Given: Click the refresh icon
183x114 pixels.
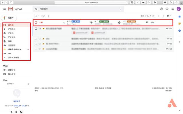Looking at the screenshot, I should (43, 16).
